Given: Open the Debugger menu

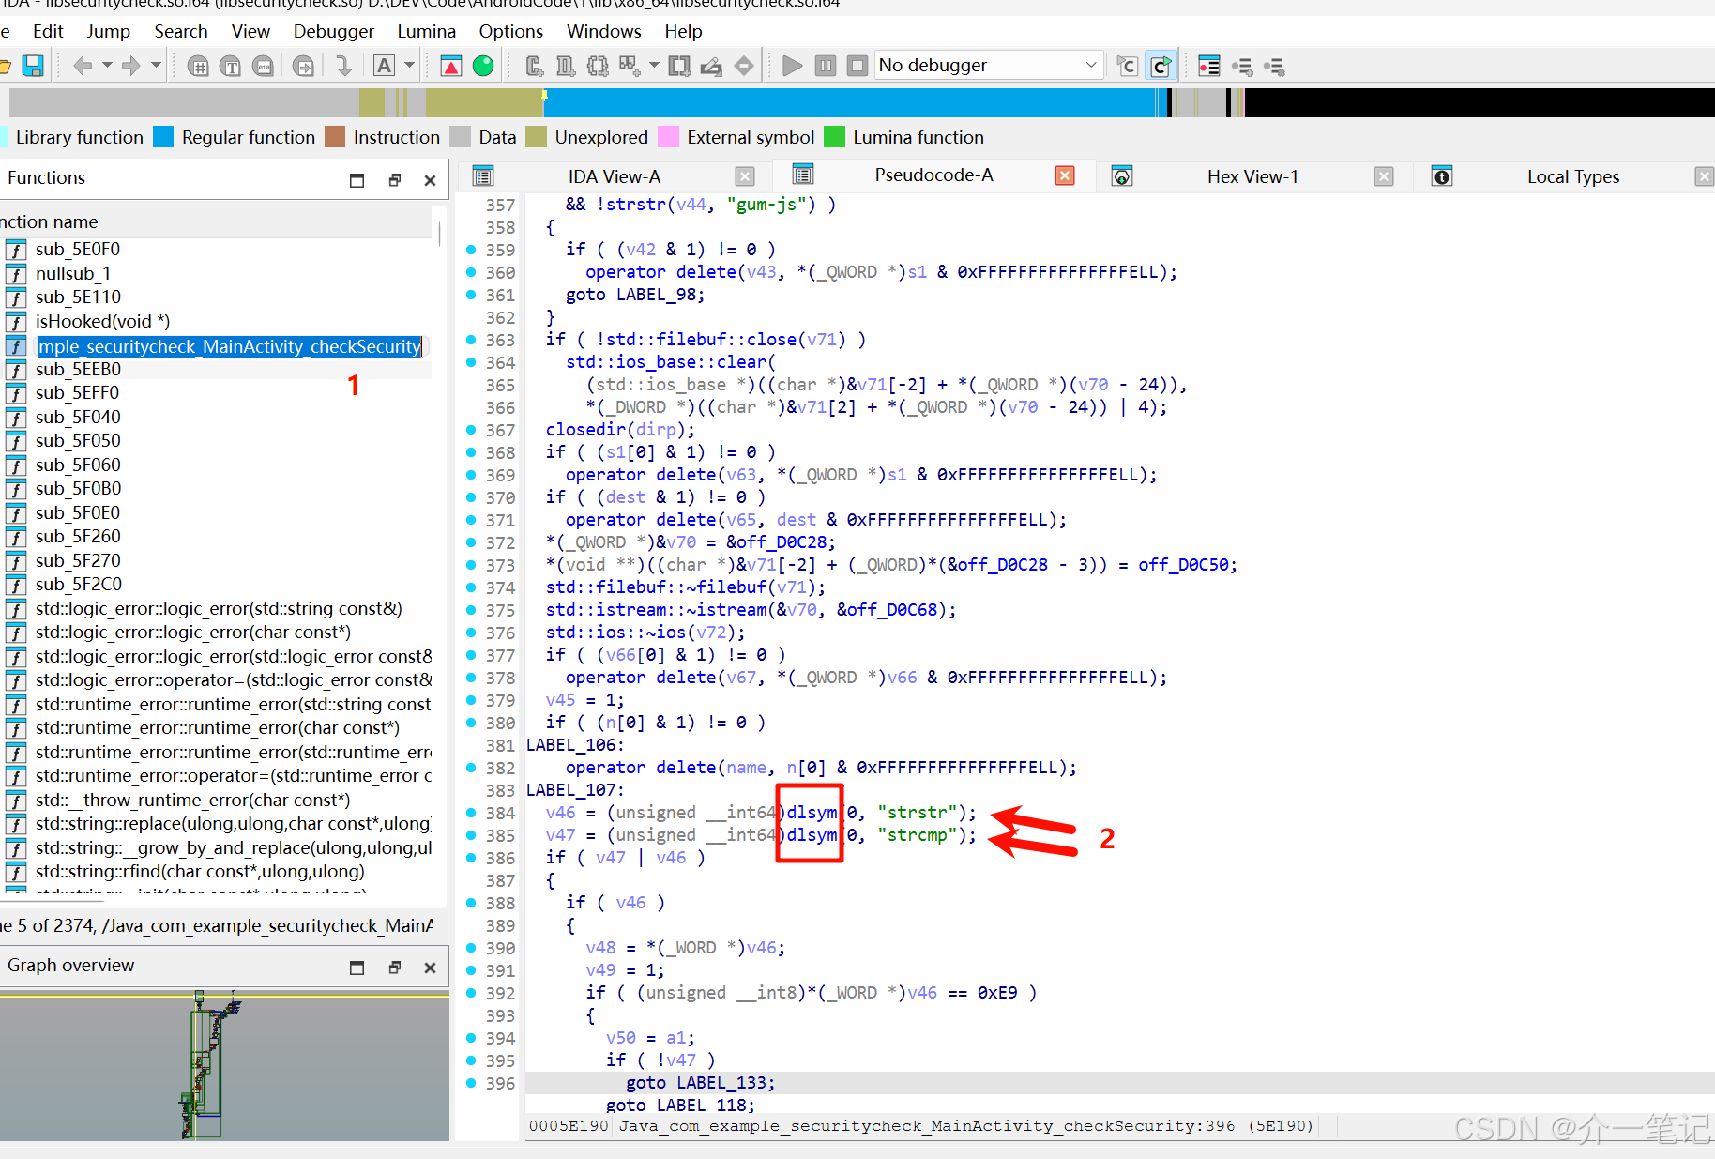Looking at the screenshot, I should (334, 31).
